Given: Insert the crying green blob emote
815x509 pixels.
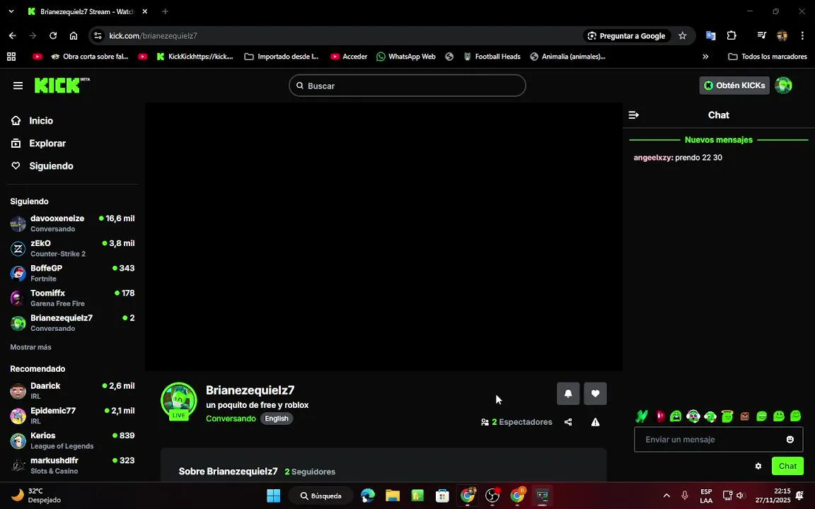Looking at the screenshot, I should point(676,416).
